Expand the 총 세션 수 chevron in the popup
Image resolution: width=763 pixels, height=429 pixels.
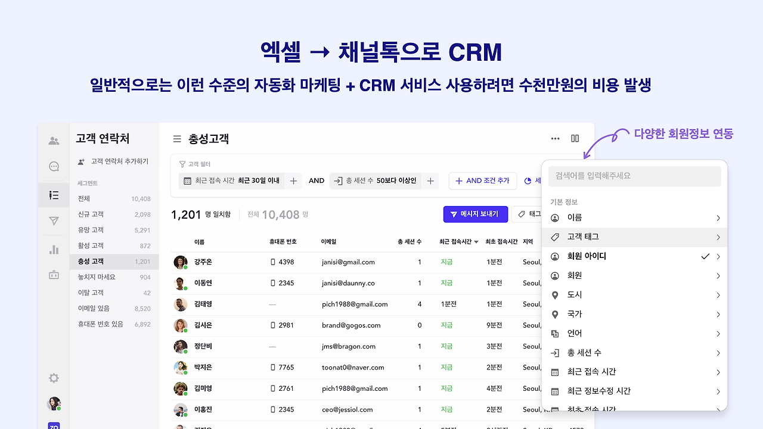(x=718, y=353)
